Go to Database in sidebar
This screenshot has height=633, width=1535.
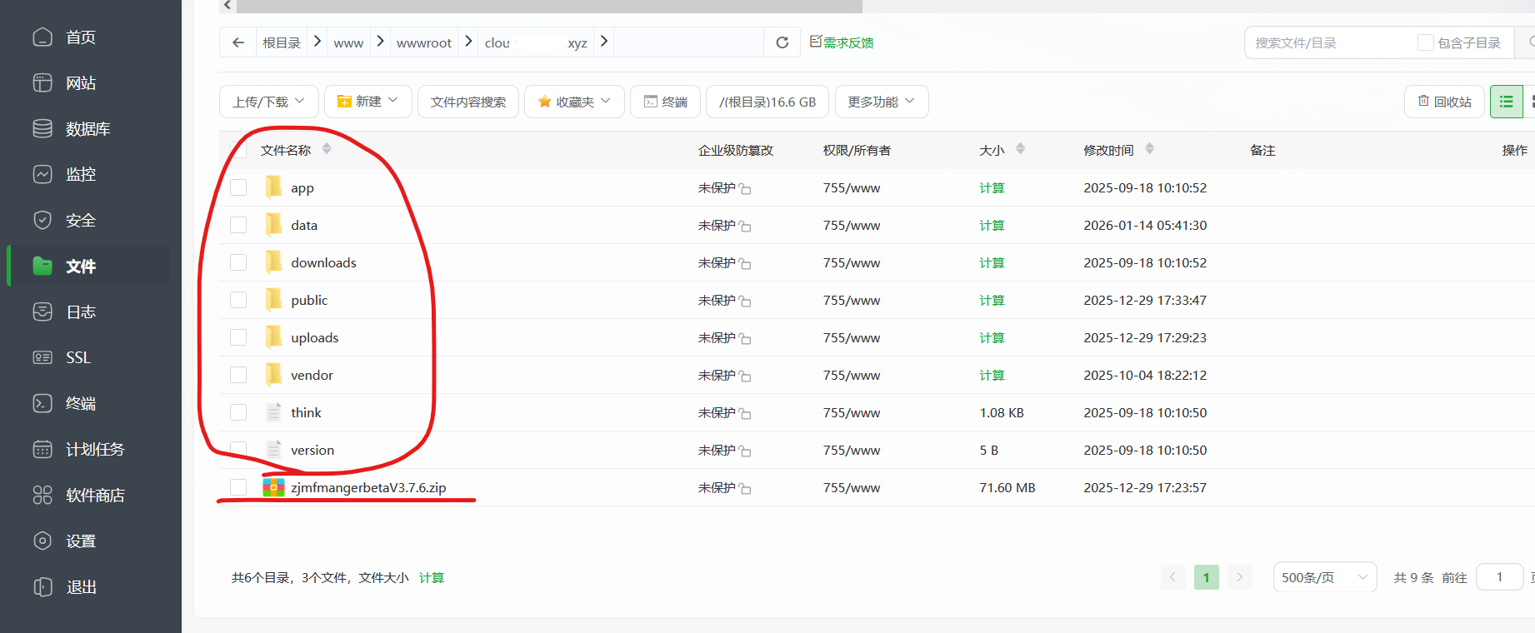tap(87, 129)
